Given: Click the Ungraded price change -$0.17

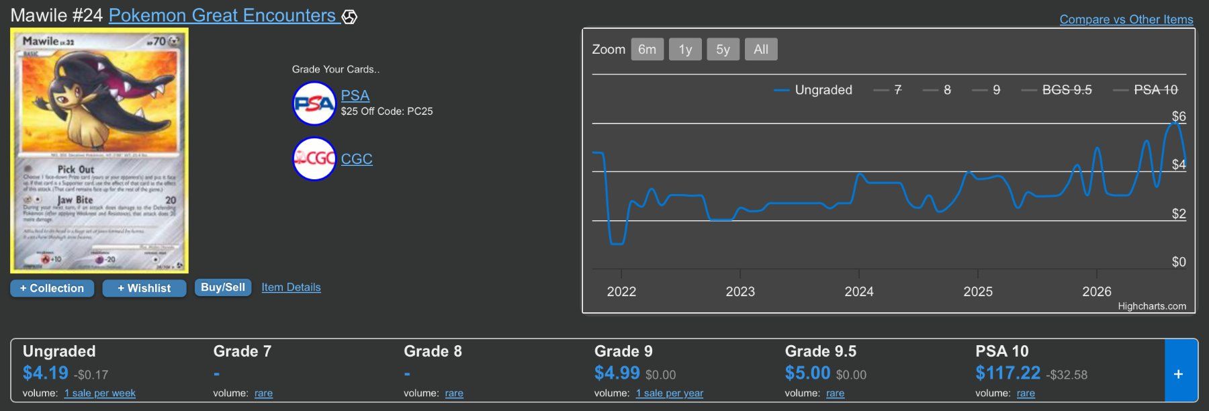Looking at the screenshot, I should (91, 375).
